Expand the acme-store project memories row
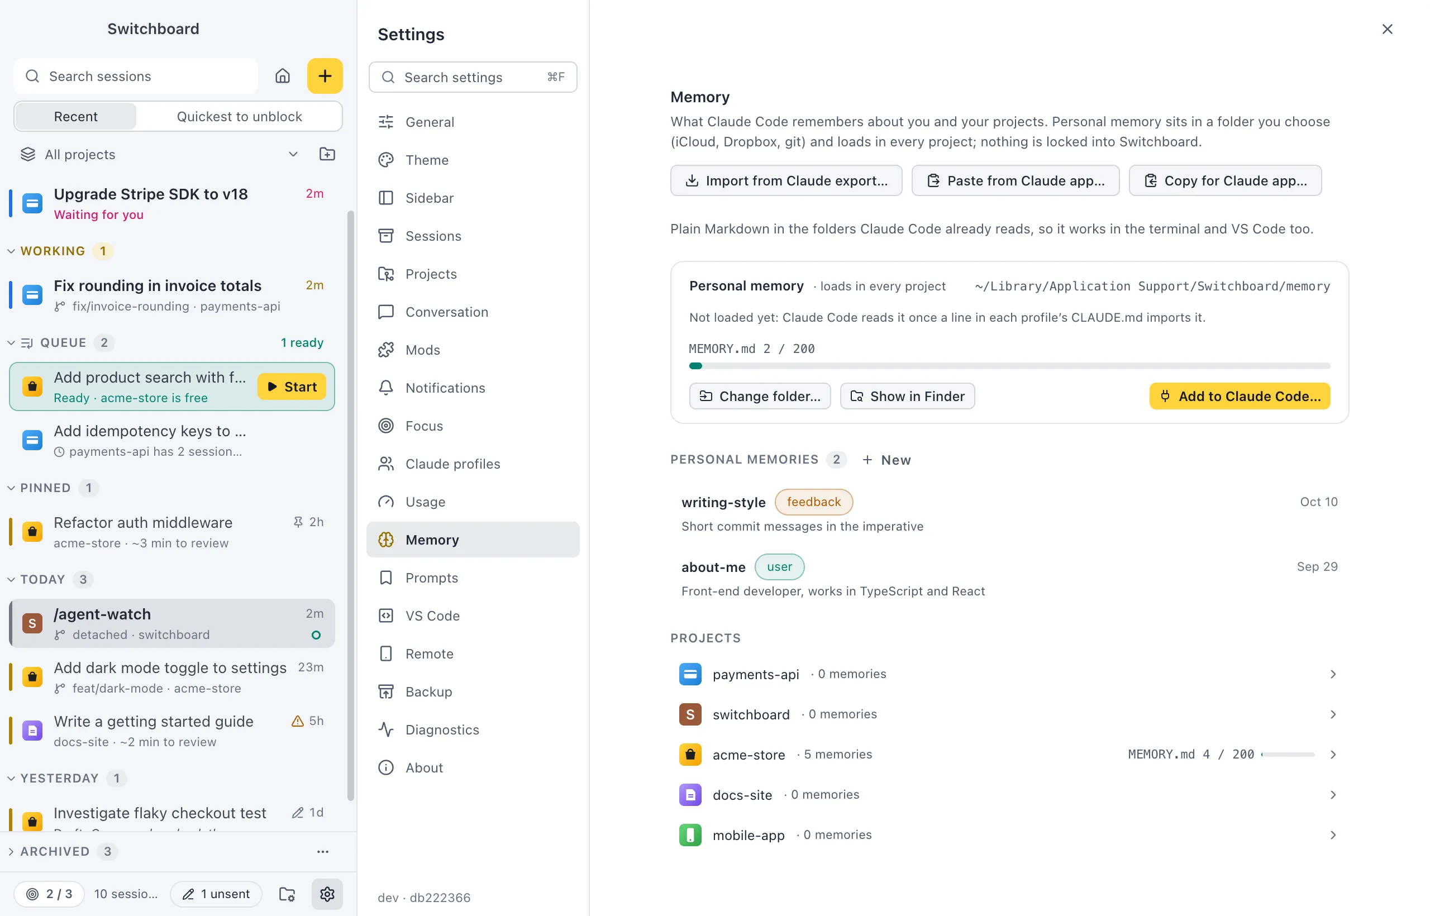The image size is (1430, 916). tap(1009, 754)
